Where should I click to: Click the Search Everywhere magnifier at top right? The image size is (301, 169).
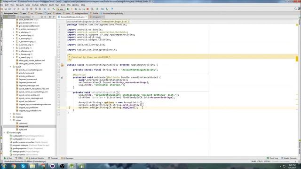(296, 9)
